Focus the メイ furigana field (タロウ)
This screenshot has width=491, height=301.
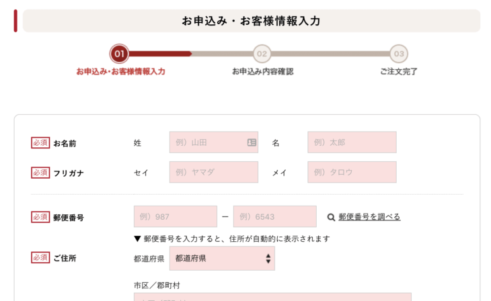click(x=352, y=172)
